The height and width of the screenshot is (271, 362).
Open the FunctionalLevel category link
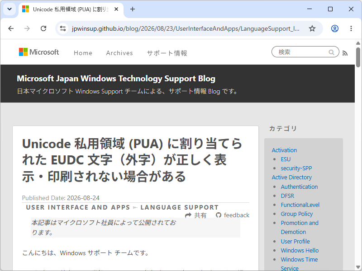tap(300, 205)
